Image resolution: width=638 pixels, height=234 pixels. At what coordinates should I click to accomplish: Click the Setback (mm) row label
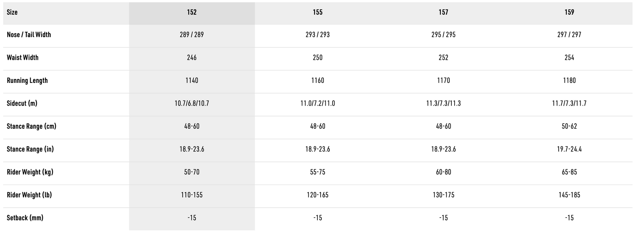pos(25,218)
